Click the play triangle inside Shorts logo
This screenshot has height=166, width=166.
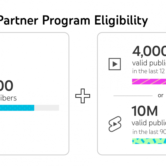point(115,124)
